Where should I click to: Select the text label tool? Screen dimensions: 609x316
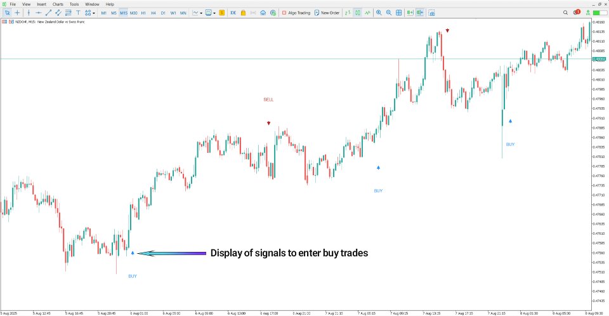[x=78, y=13]
